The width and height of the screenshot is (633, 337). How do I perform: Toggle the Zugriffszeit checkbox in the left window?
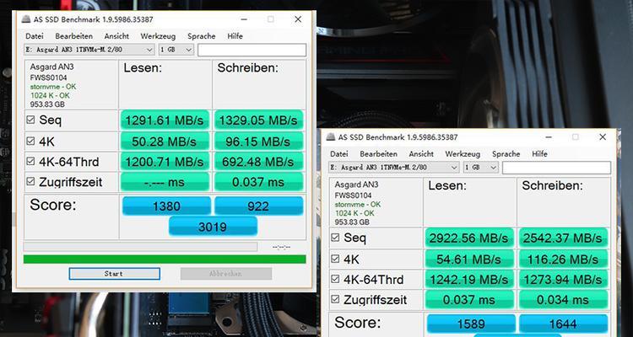coord(30,181)
